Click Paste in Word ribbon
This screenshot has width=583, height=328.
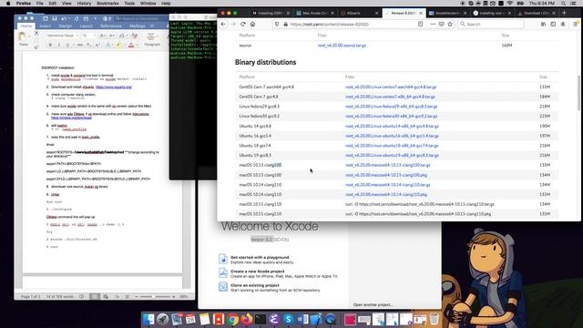pyautogui.click(x=23, y=38)
